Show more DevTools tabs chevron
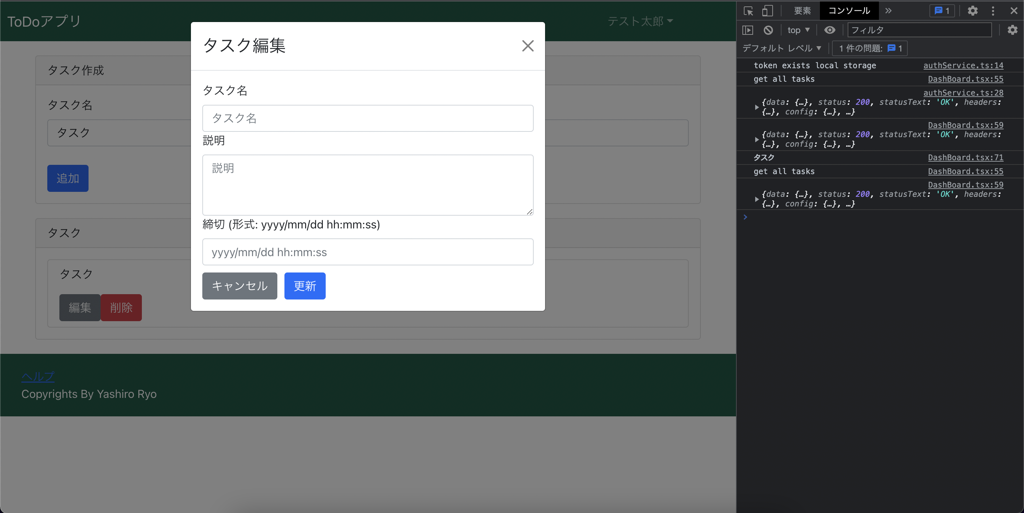 point(889,11)
